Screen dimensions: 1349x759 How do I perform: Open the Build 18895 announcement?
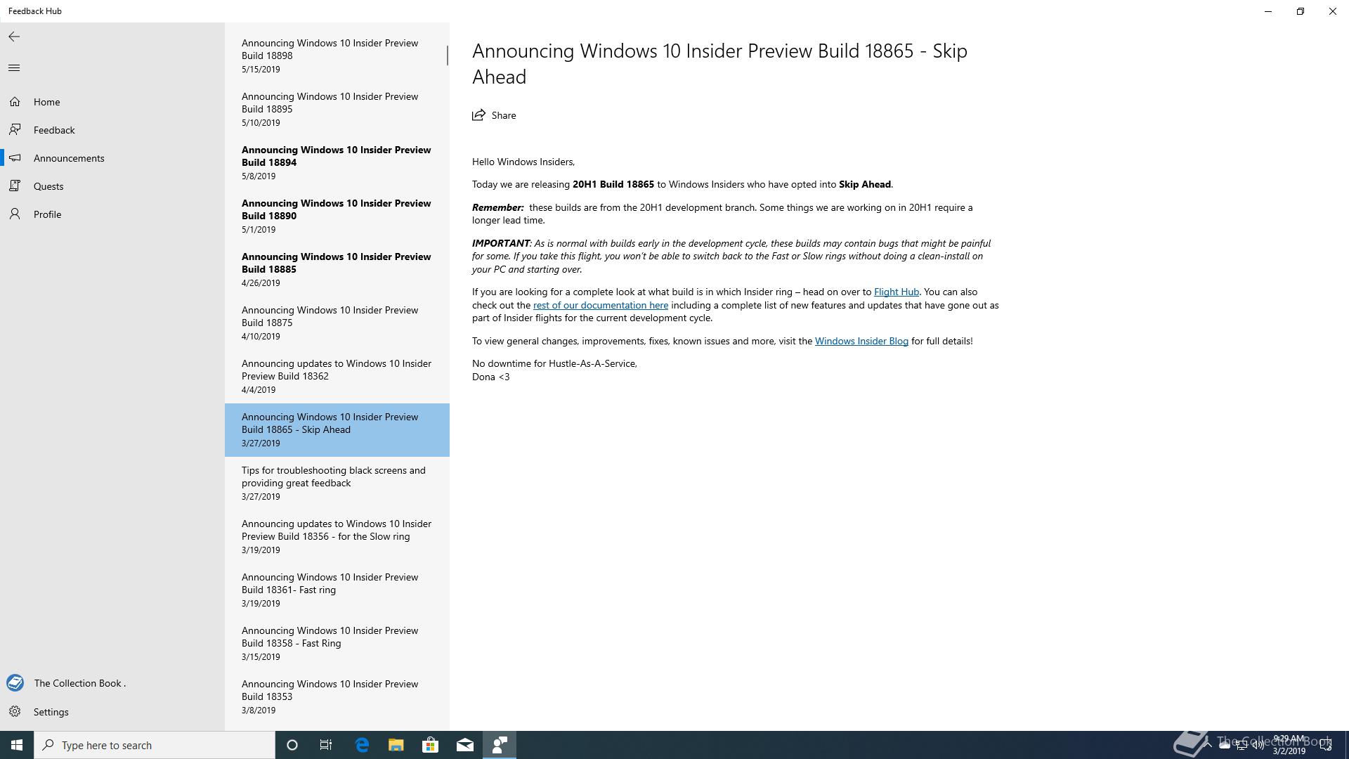tap(337, 110)
